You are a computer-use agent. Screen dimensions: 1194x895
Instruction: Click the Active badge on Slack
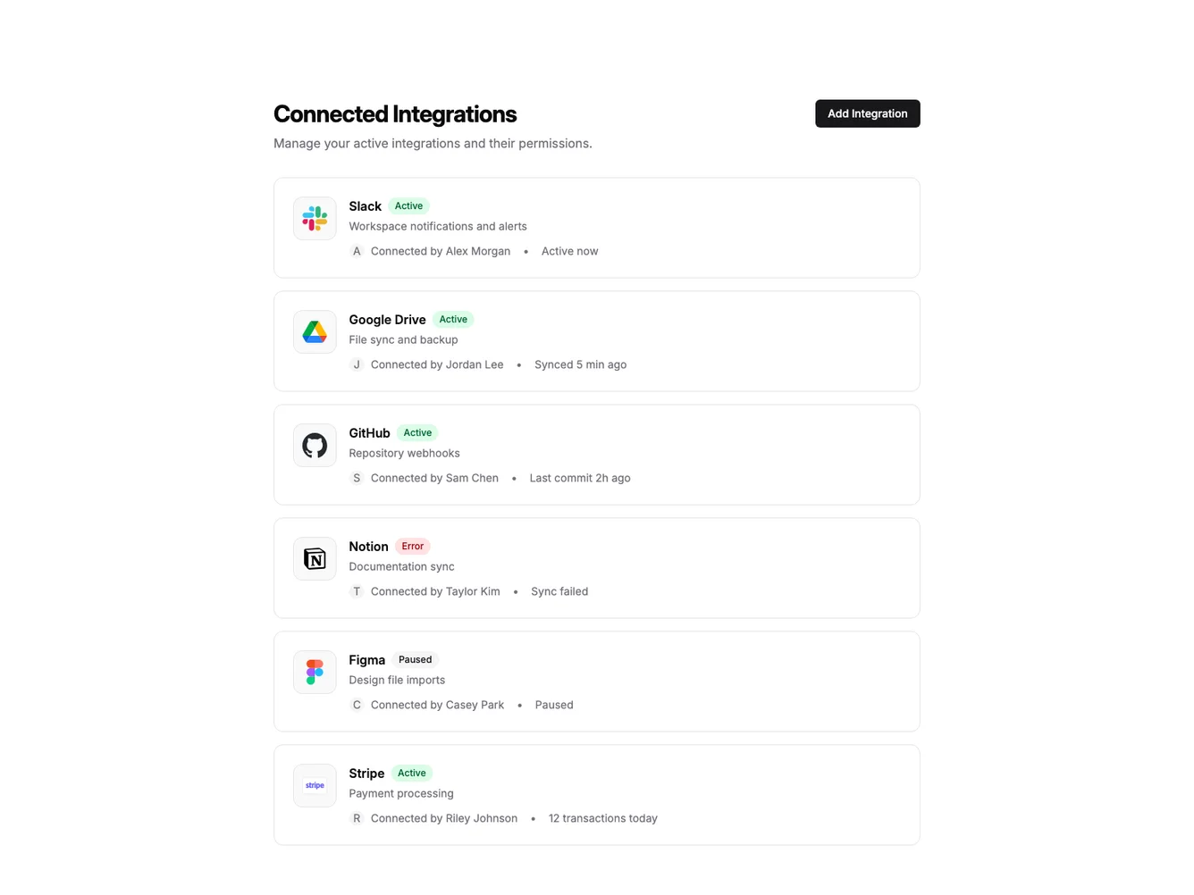(408, 205)
